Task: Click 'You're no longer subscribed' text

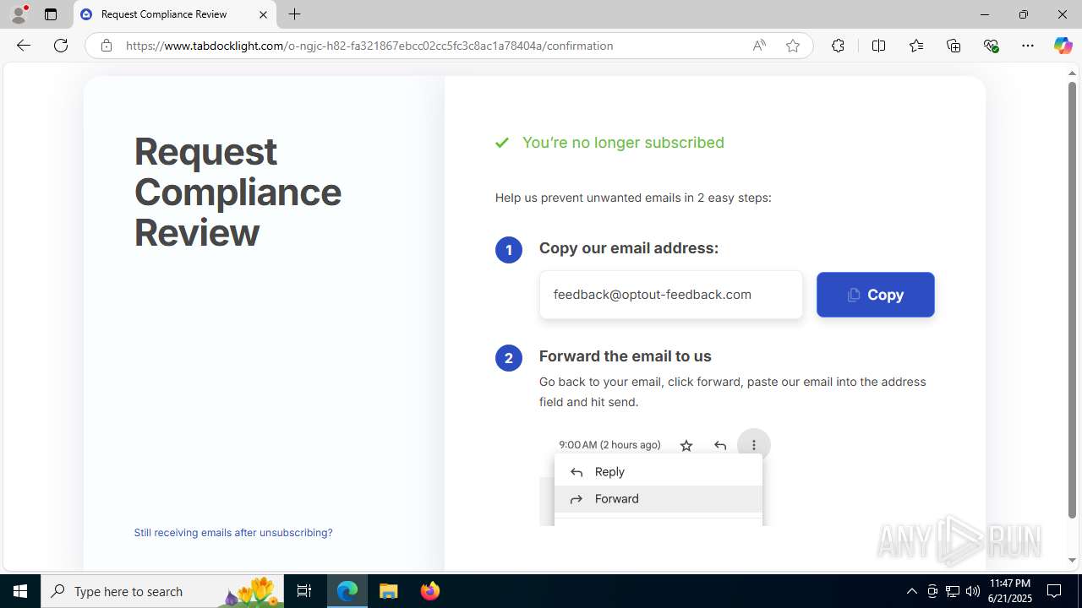Action: [623, 143]
